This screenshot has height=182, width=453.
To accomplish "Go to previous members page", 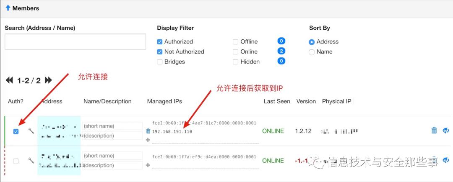I will tap(10, 80).
